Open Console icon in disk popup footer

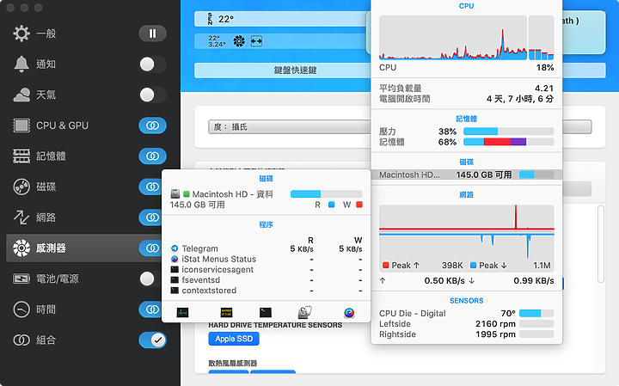[x=226, y=313]
